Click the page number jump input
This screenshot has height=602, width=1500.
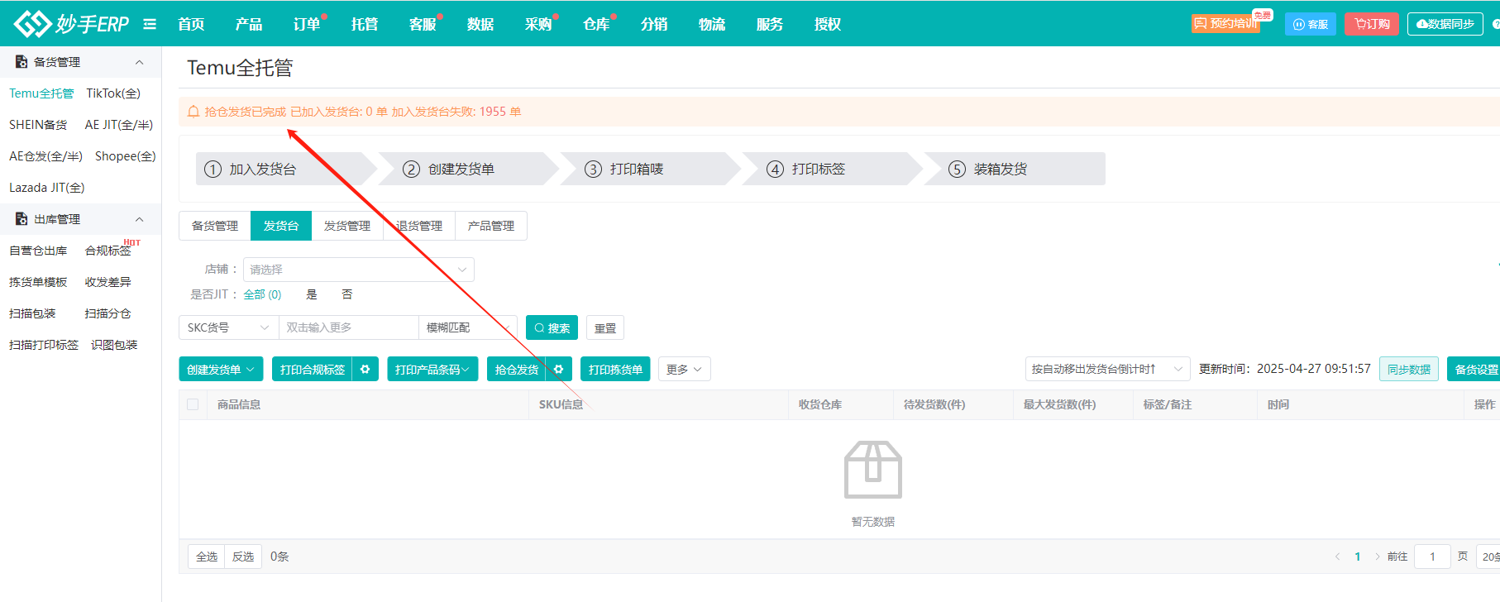coord(1432,557)
